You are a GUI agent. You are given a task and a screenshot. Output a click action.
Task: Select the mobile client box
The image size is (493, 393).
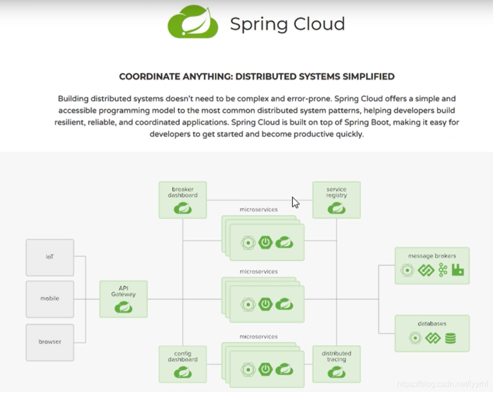coord(50,299)
